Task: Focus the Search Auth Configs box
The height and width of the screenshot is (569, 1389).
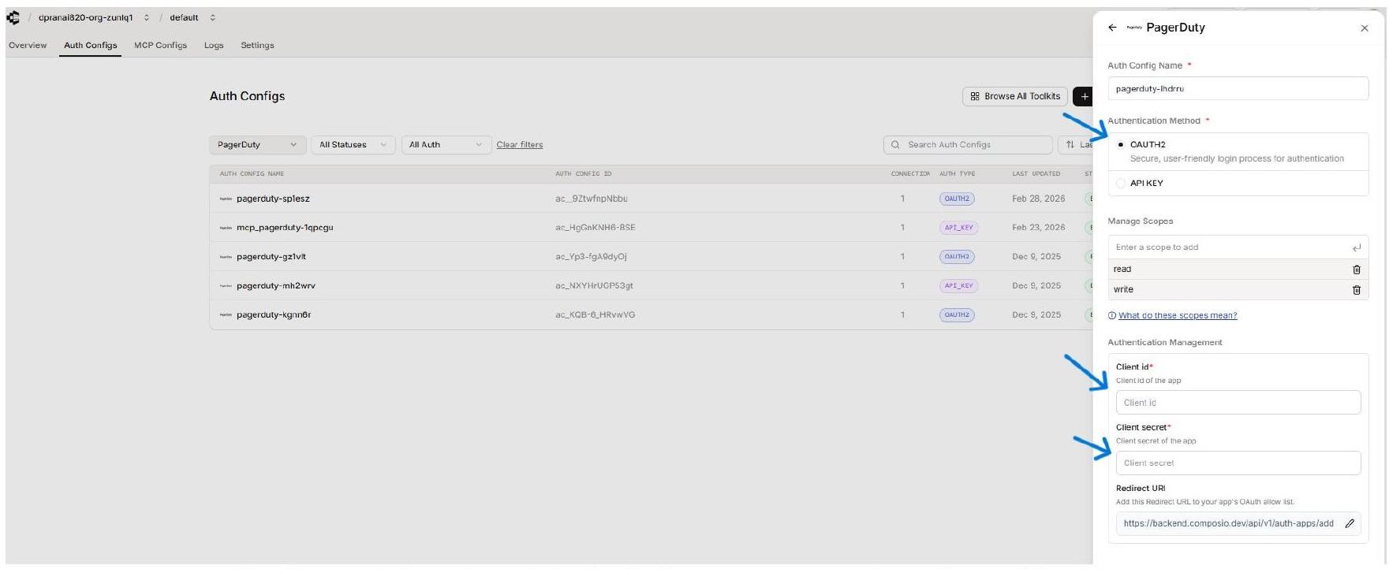Action: click(x=969, y=145)
